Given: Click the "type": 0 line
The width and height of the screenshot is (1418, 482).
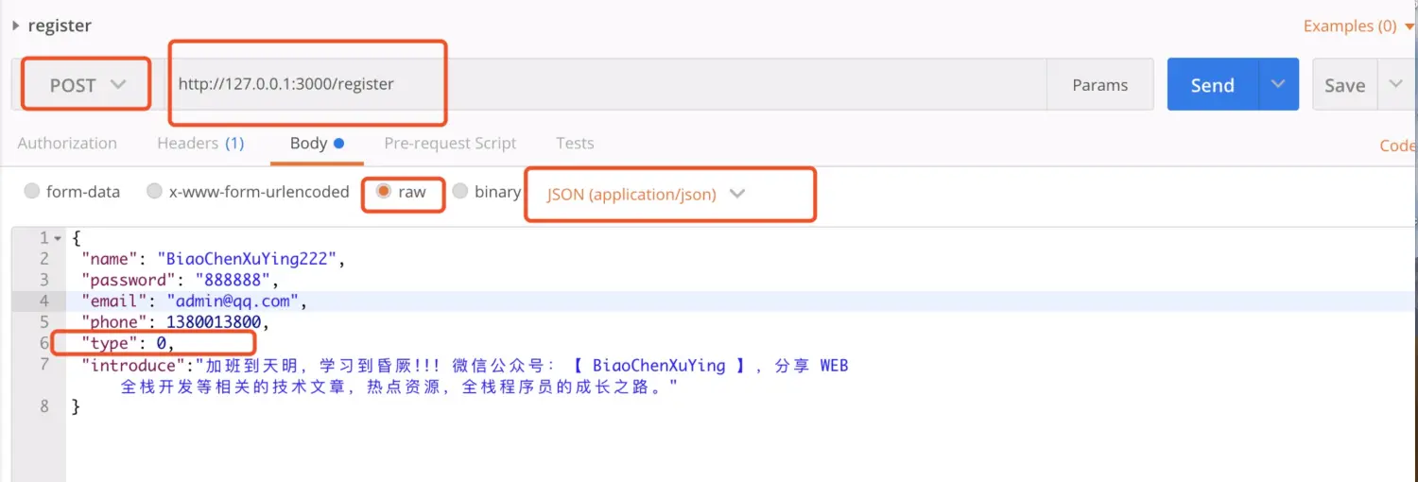Looking at the screenshot, I should [128, 343].
